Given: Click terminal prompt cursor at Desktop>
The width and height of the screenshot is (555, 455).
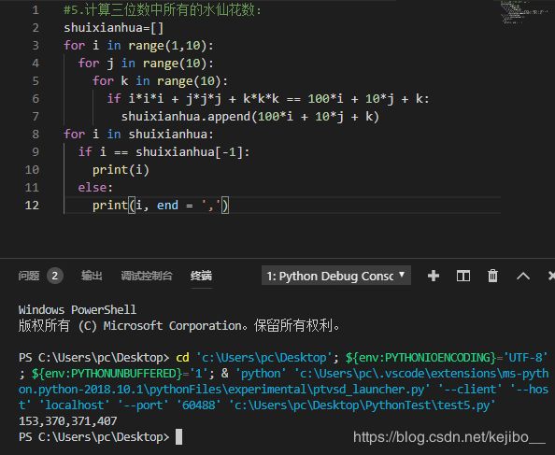Looking at the screenshot, I should point(178,436).
